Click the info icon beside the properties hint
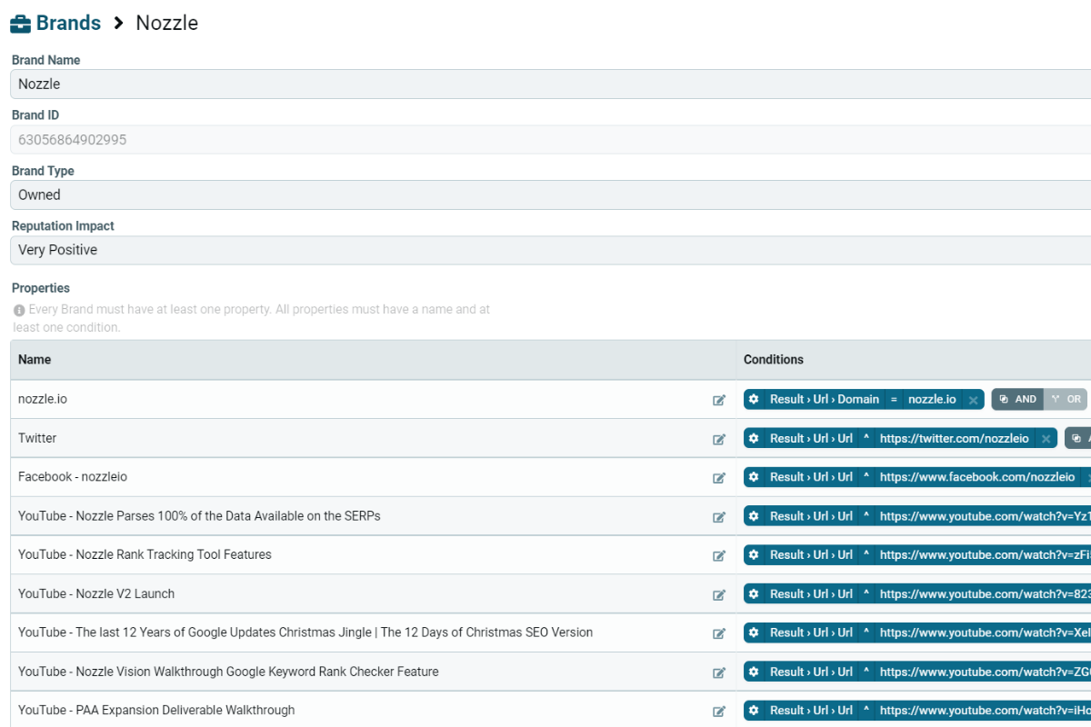 (x=19, y=310)
